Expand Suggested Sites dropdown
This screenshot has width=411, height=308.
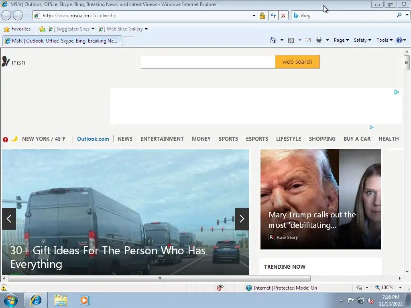93,29
